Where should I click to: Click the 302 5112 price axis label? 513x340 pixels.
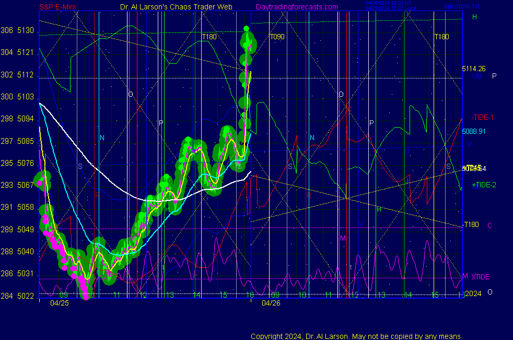pyautogui.click(x=17, y=75)
